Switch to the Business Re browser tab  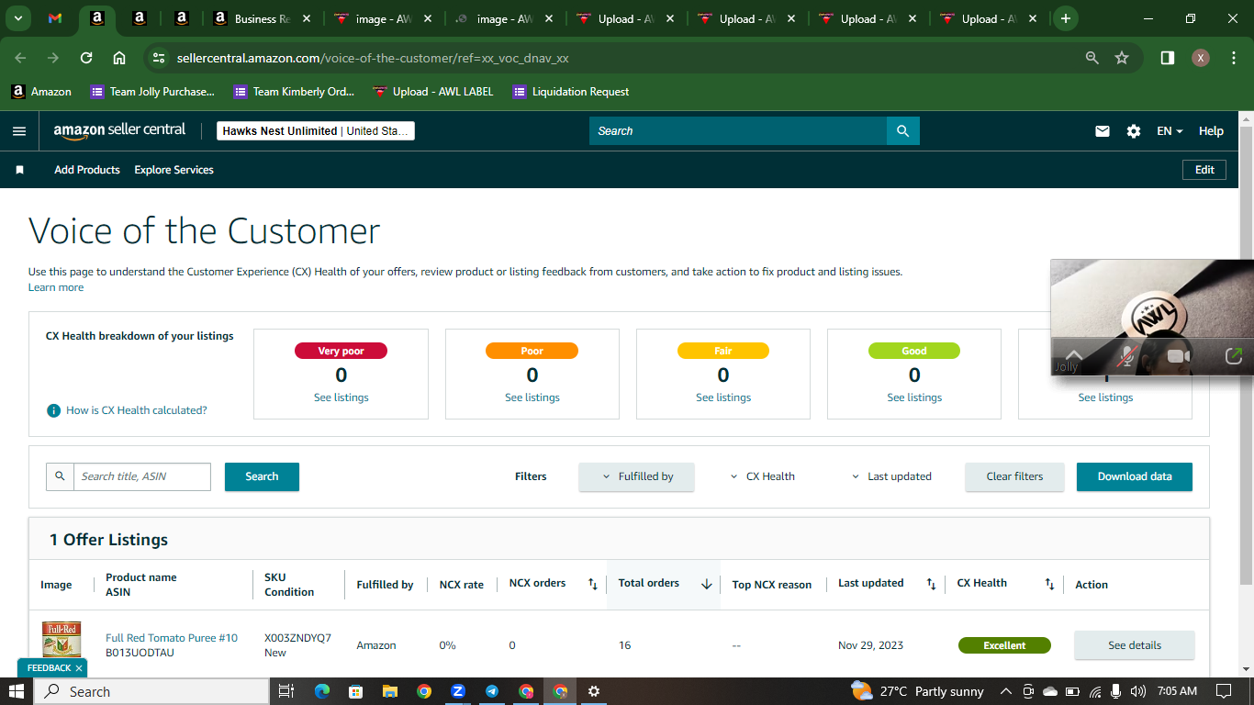(262, 18)
